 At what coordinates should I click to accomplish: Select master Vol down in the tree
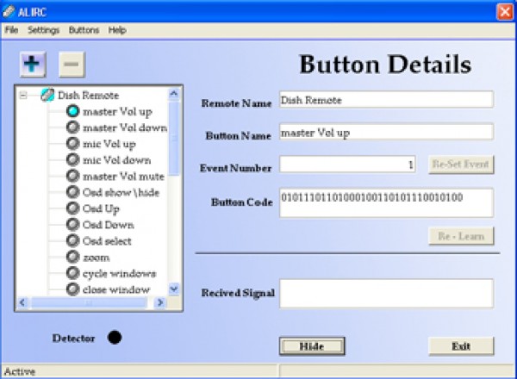(x=124, y=127)
